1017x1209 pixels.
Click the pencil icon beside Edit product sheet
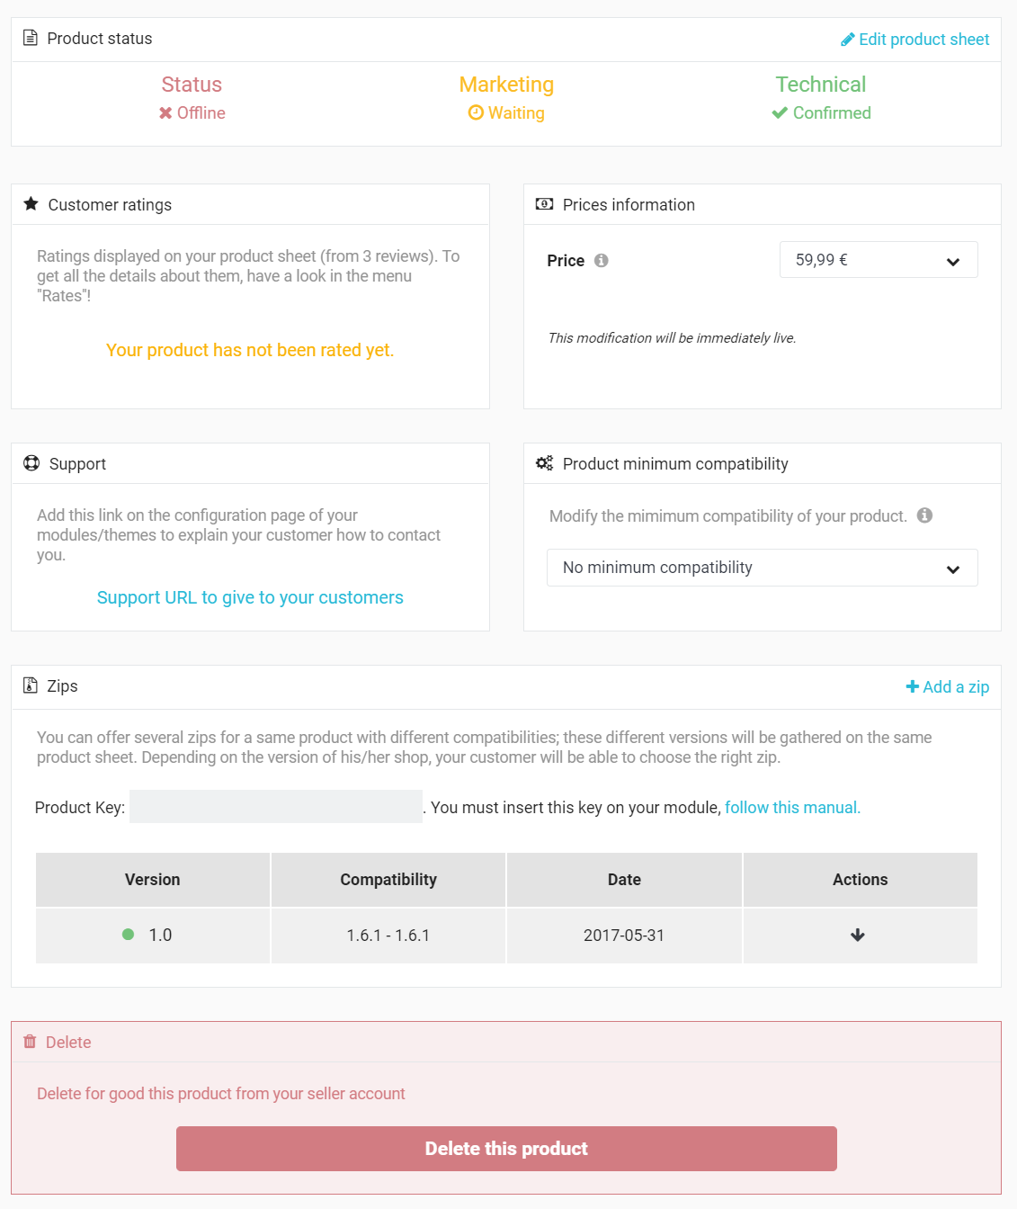pyautogui.click(x=847, y=40)
